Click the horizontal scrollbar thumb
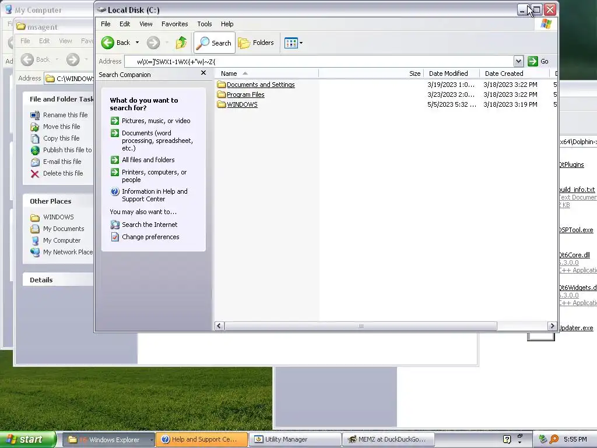 tap(360, 326)
